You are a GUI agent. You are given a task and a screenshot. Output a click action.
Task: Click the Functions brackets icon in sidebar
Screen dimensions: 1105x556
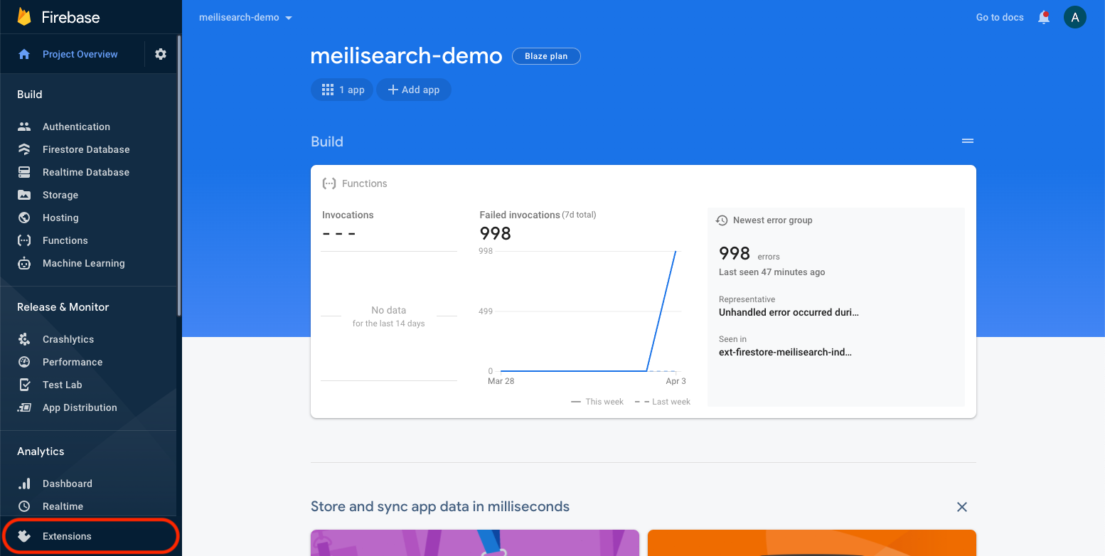[24, 240]
